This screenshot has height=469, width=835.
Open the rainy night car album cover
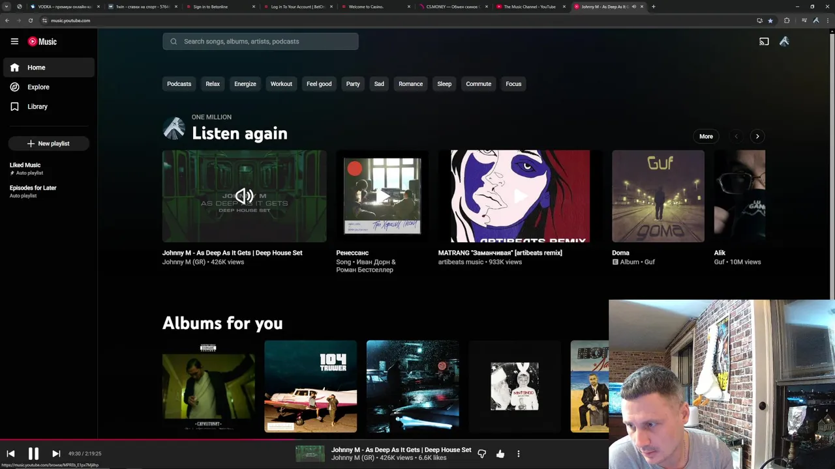[x=413, y=386]
